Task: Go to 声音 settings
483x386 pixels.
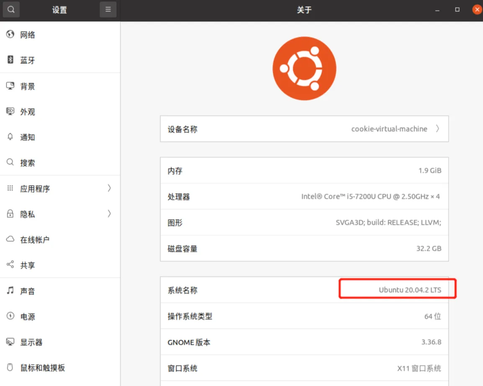Action: point(60,291)
